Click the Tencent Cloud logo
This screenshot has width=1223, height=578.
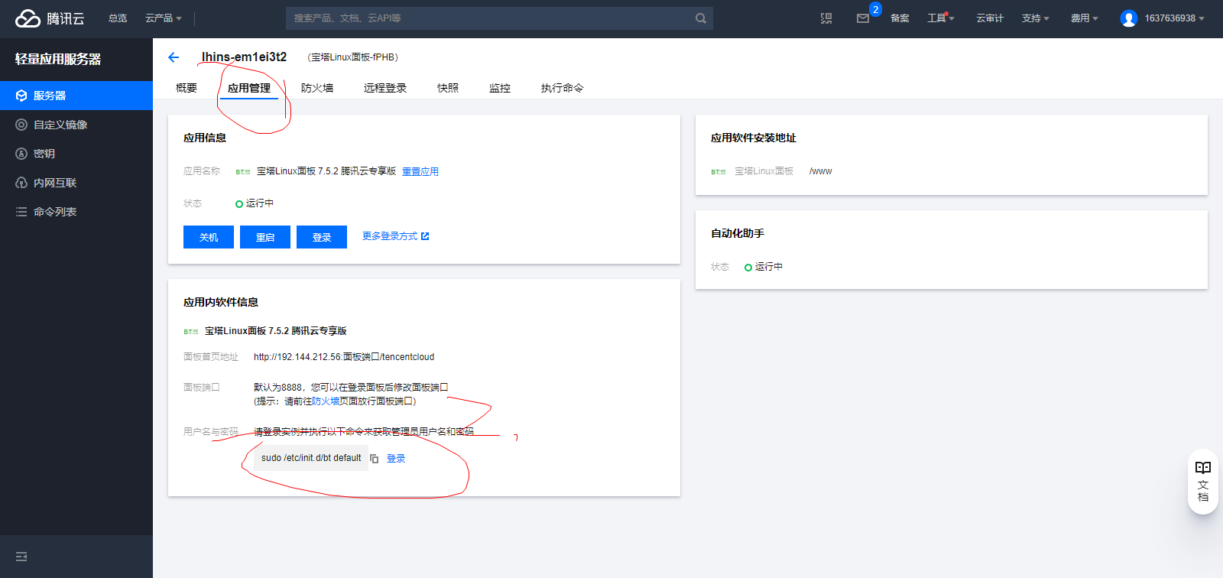[x=50, y=18]
